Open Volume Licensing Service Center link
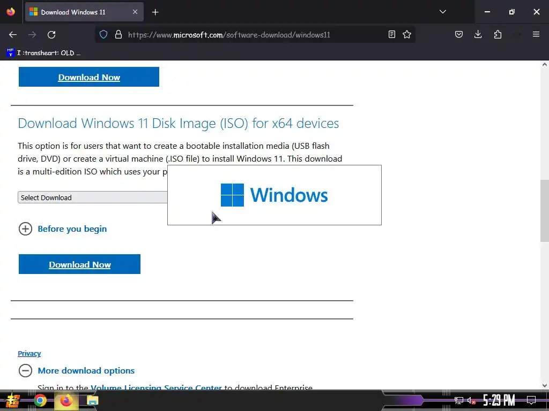 pyautogui.click(x=156, y=387)
